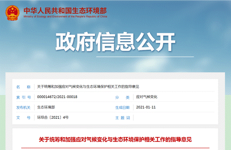Click the 政府信息公开 banner heading

pos(115,42)
